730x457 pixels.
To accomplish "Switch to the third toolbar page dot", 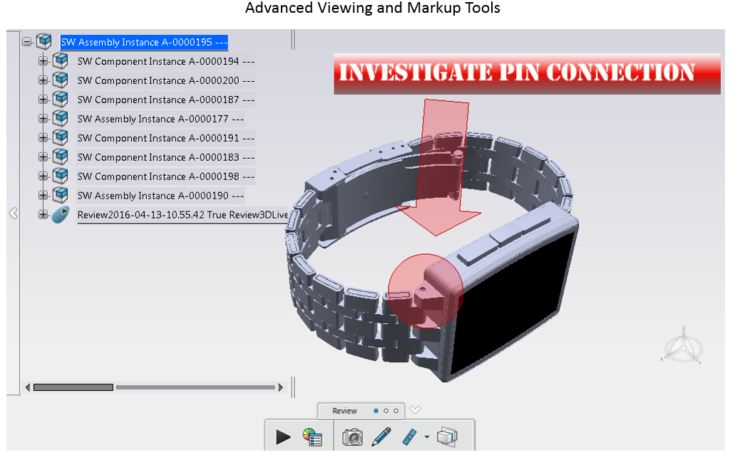I will pyautogui.click(x=396, y=411).
